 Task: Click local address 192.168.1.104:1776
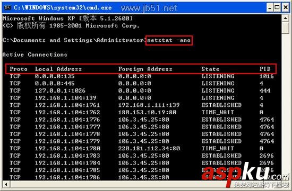(x=67, y=120)
